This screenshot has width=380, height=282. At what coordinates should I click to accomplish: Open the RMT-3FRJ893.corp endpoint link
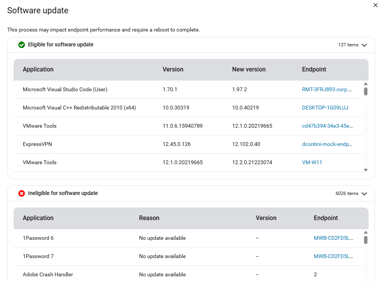pyautogui.click(x=327, y=89)
